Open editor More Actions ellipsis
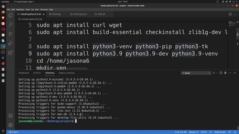The height and width of the screenshot is (134, 239). pyautogui.click(x=235, y=14)
